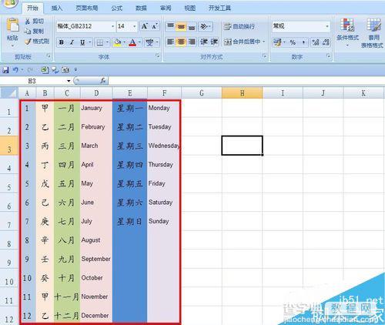Viewport: 385px width, 325px height.
Task: Open the number format dropdown
Action: click(x=327, y=26)
